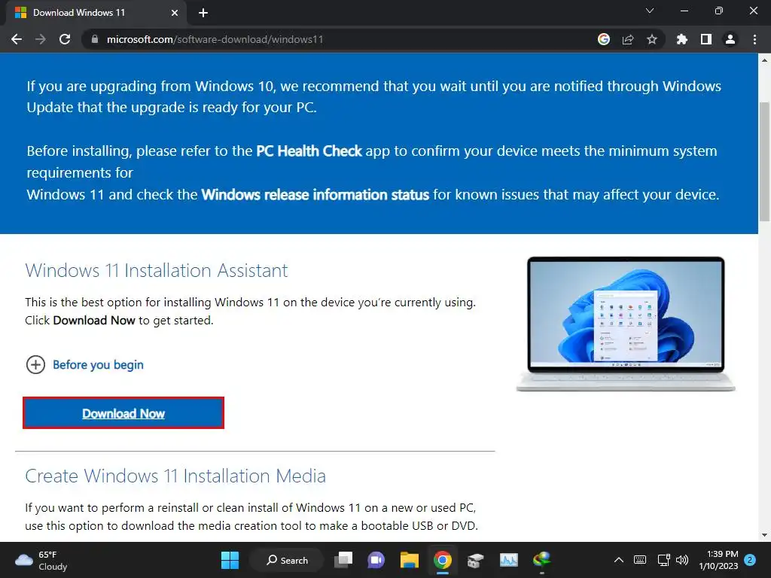The image size is (771, 578).
Task: Click the touch keyboard tray icon
Action: click(x=640, y=560)
